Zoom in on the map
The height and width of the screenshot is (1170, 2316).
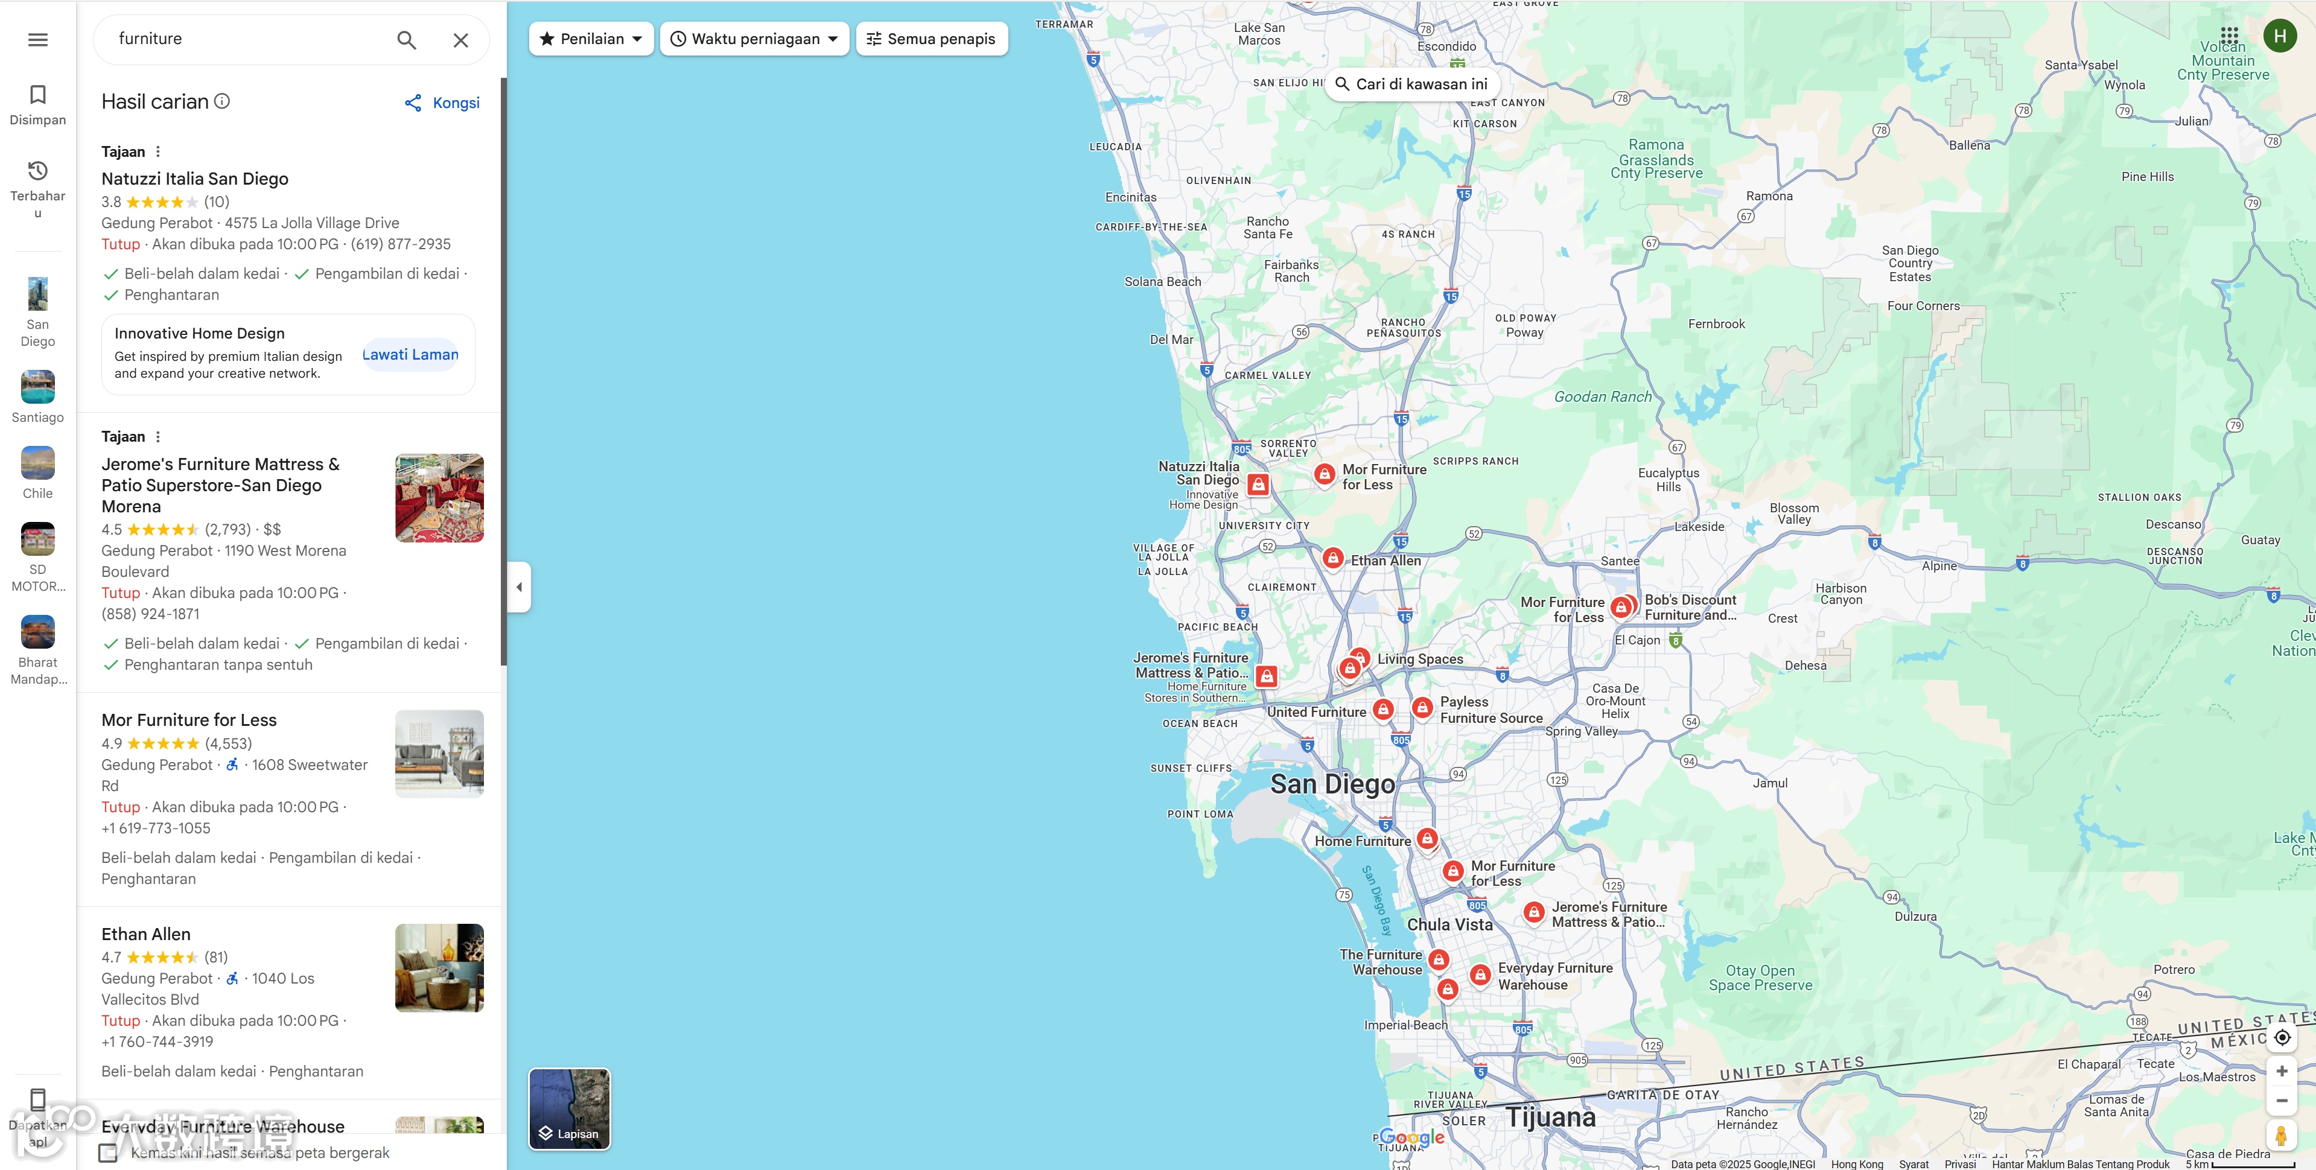[x=2281, y=1070]
